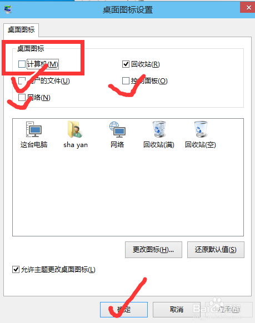Tick the 用户的文件(U) checkbox

(22, 81)
